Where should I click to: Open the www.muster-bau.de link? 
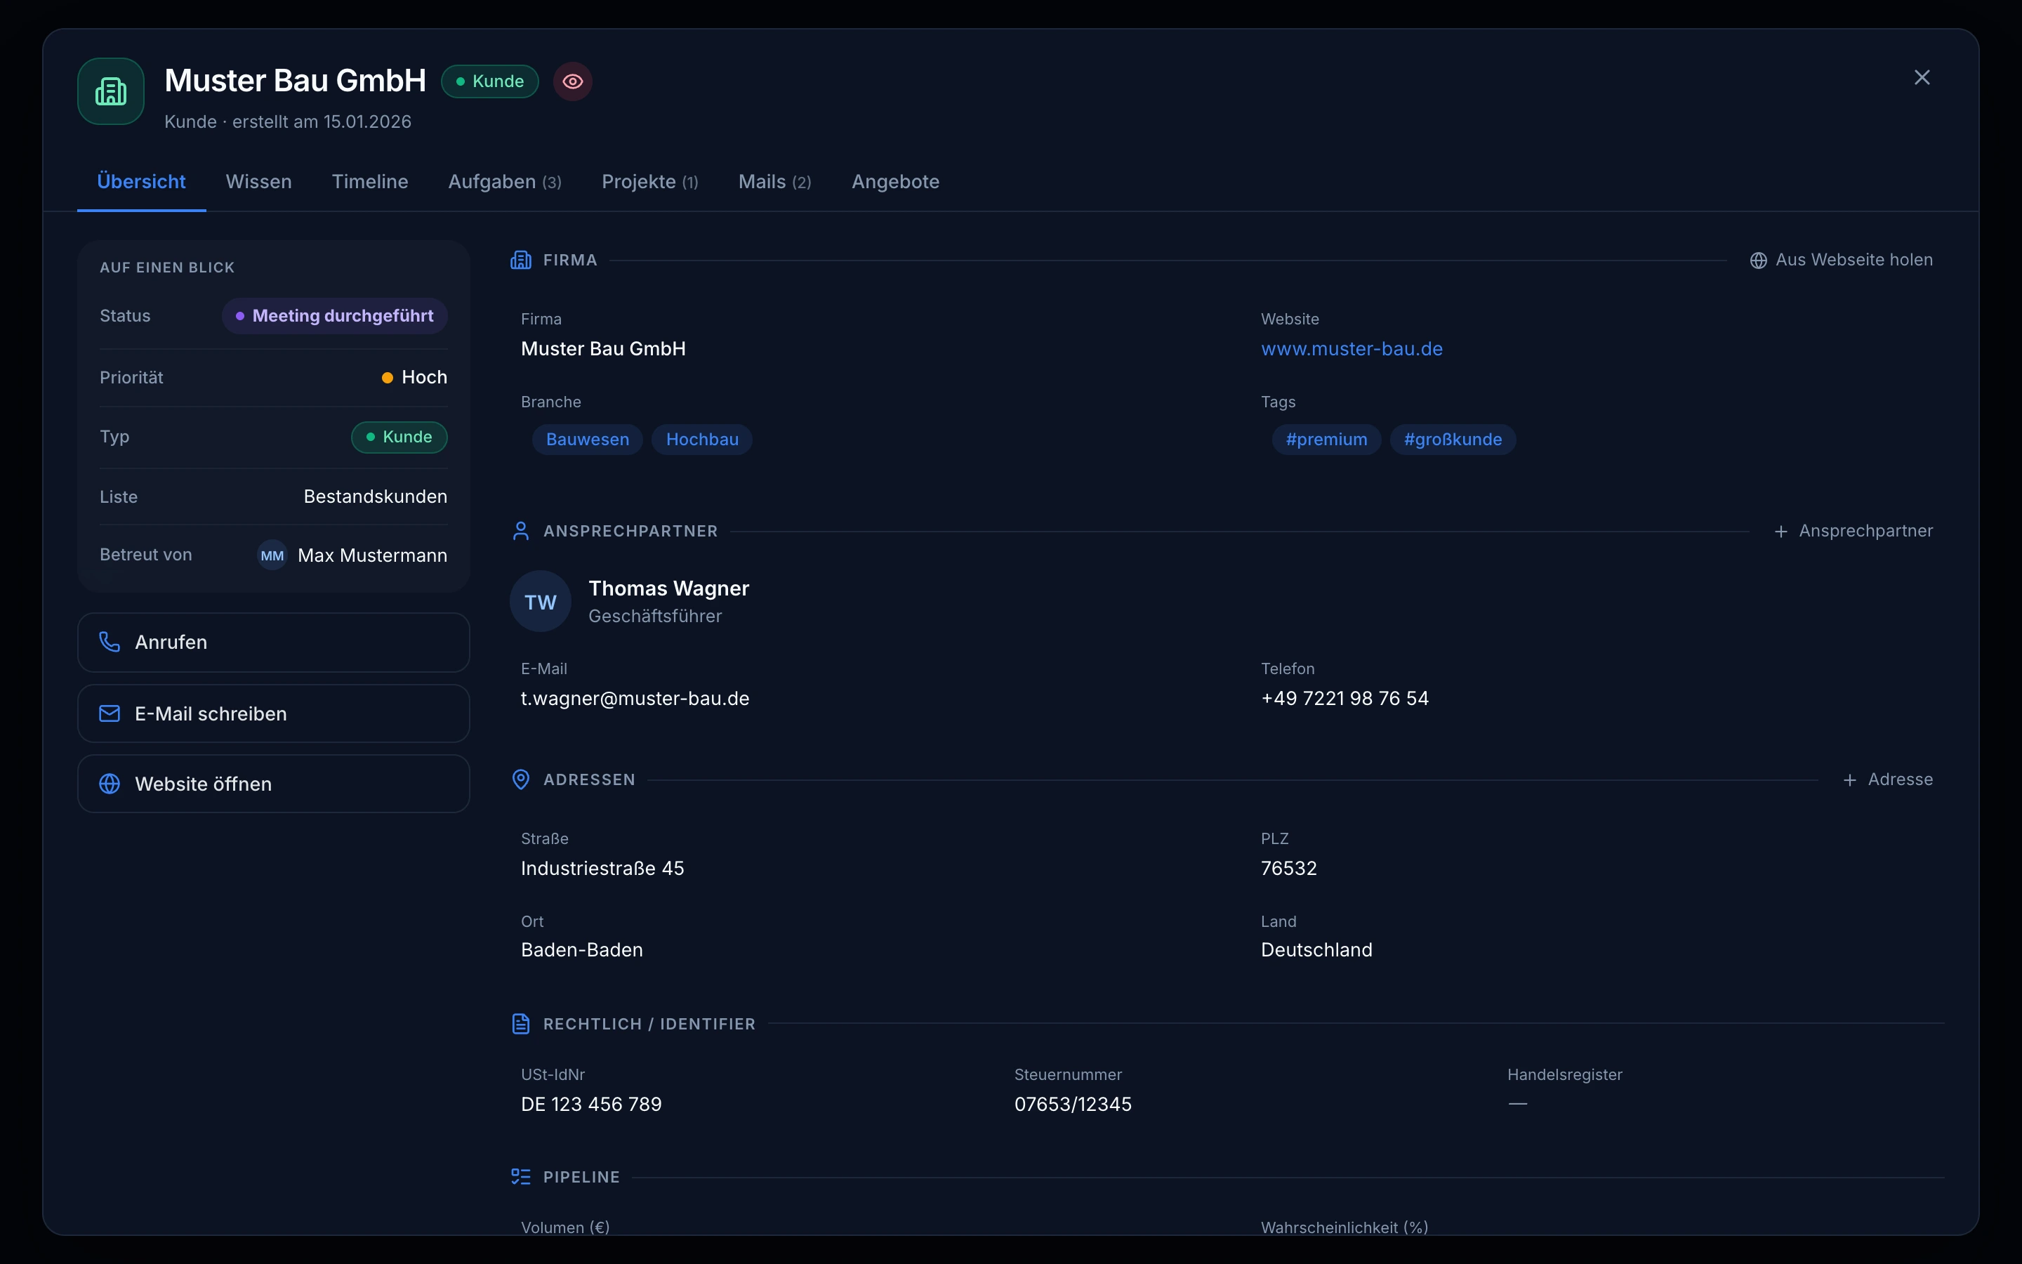pos(1351,348)
